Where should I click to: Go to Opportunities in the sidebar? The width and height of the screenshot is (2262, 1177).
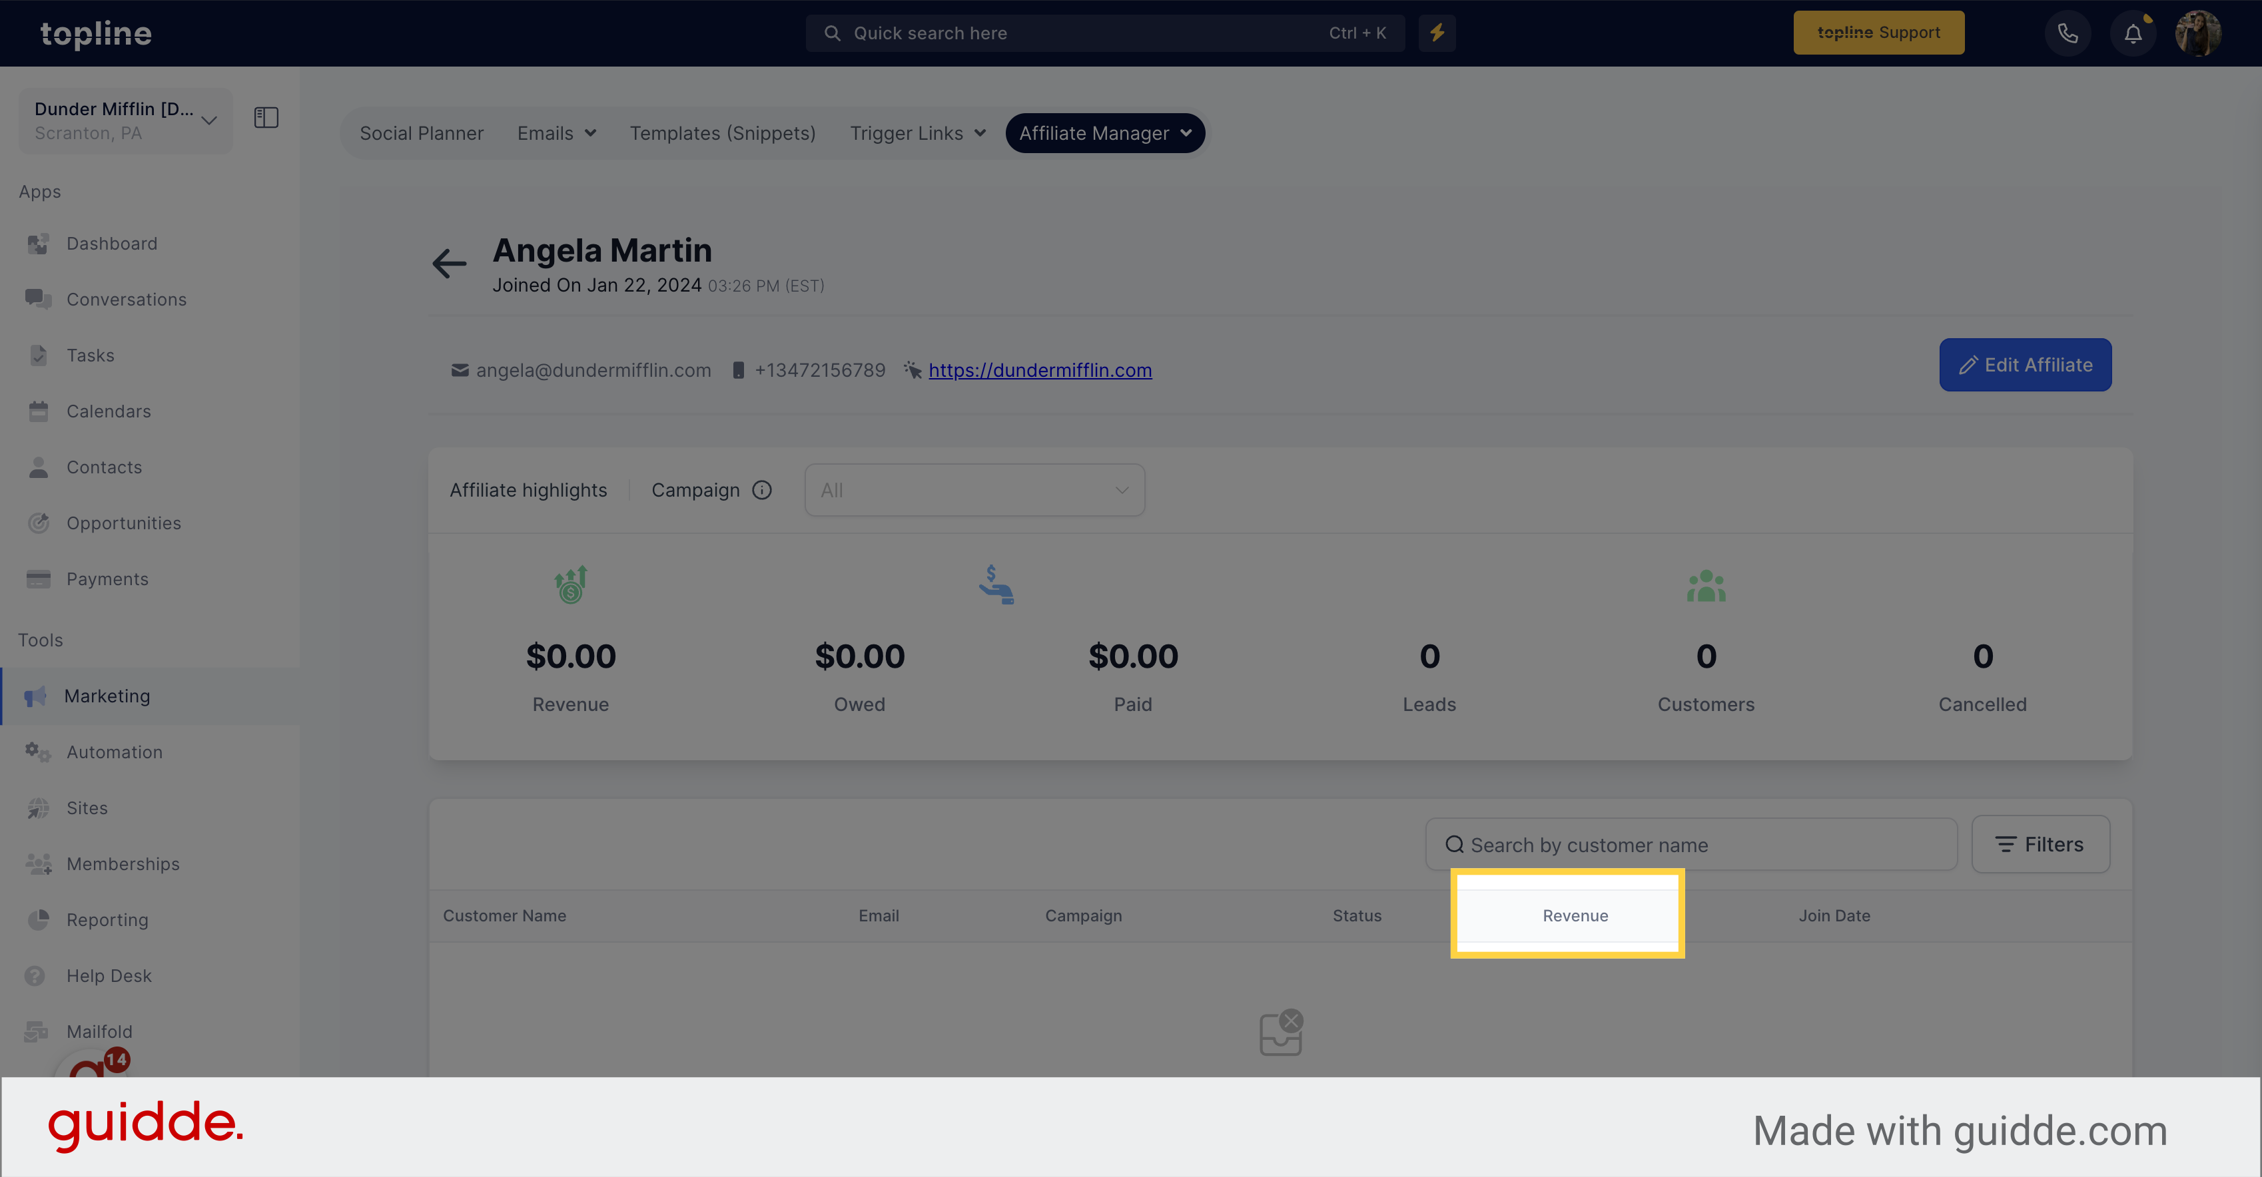(x=124, y=523)
